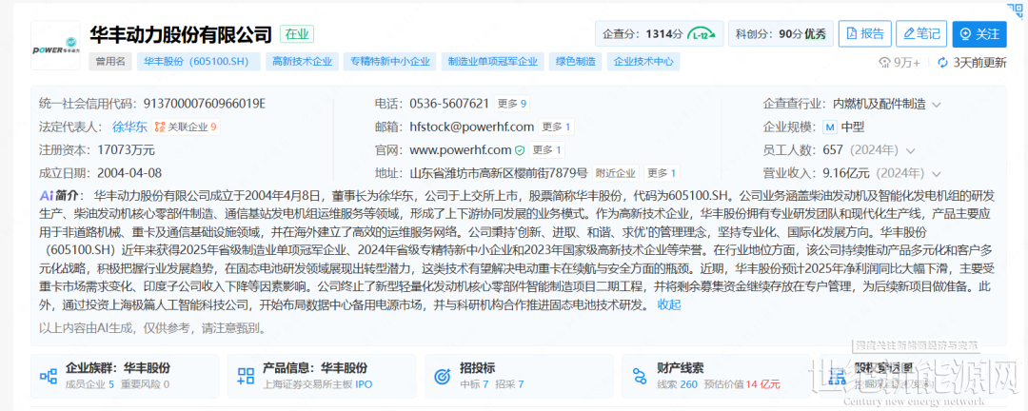
Task: Click the refresh icon beside 3天前更新
Action: point(943,63)
